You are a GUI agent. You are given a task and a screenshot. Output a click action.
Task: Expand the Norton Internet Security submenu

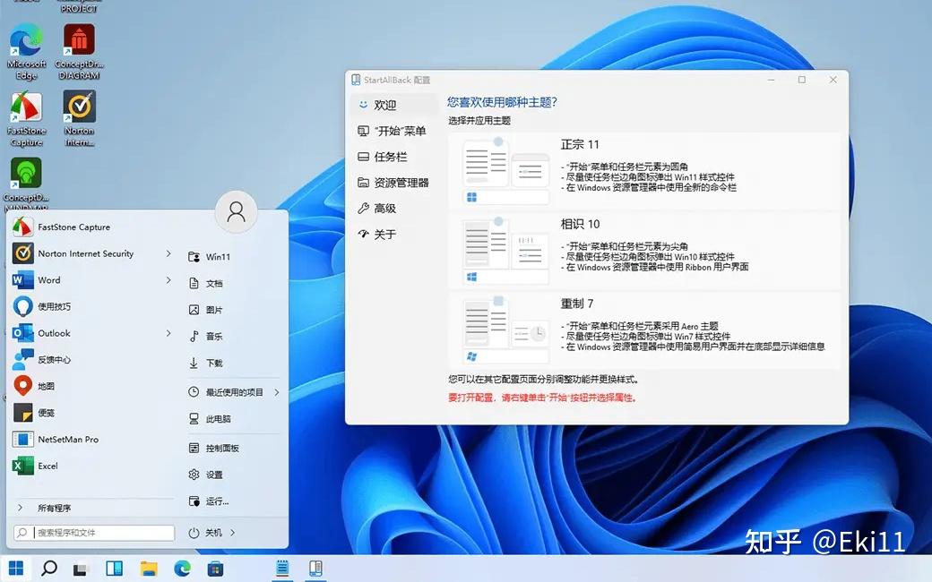click(167, 253)
